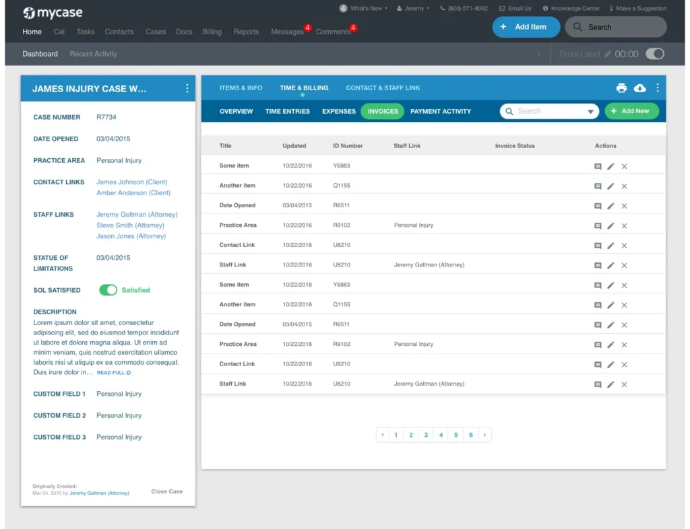Screen dimensions: 690x529
Task: Open the Contact & Staff Link tab
Action: pos(383,88)
